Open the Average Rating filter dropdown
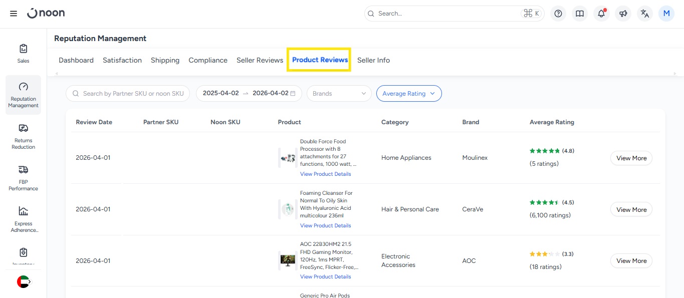684x298 pixels. (408, 94)
